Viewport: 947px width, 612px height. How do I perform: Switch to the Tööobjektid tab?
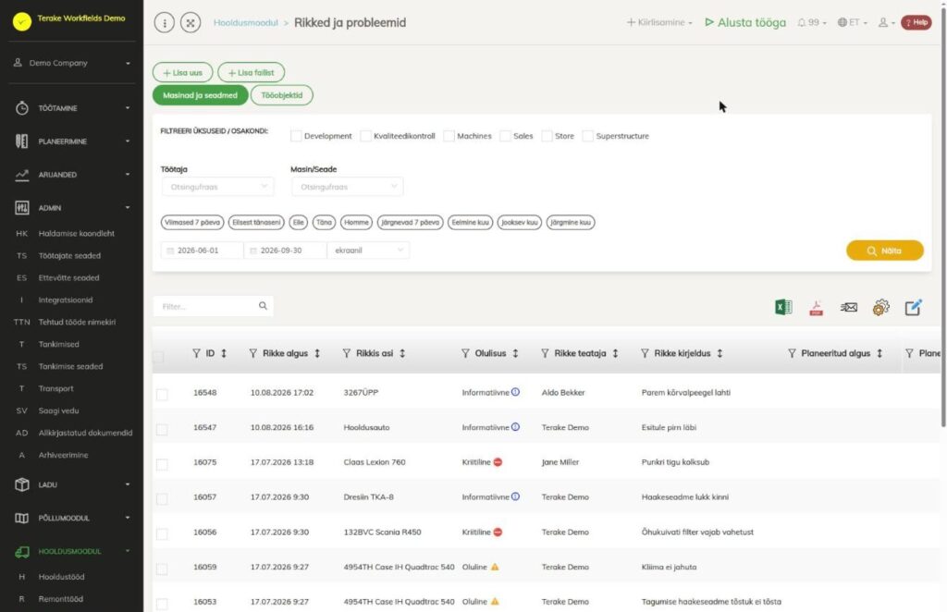[x=282, y=95]
